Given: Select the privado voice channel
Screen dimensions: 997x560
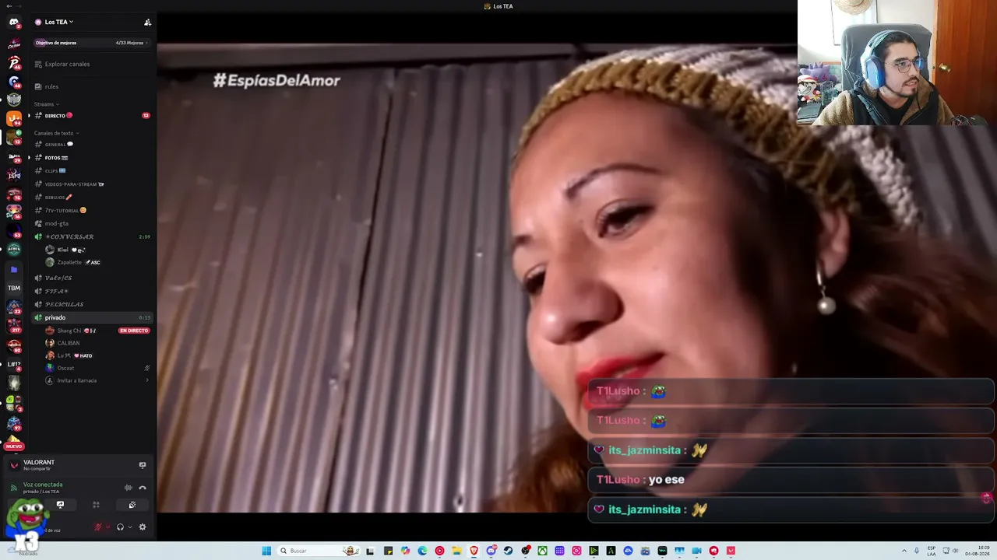Looking at the screenshot, I should [92, 317].
